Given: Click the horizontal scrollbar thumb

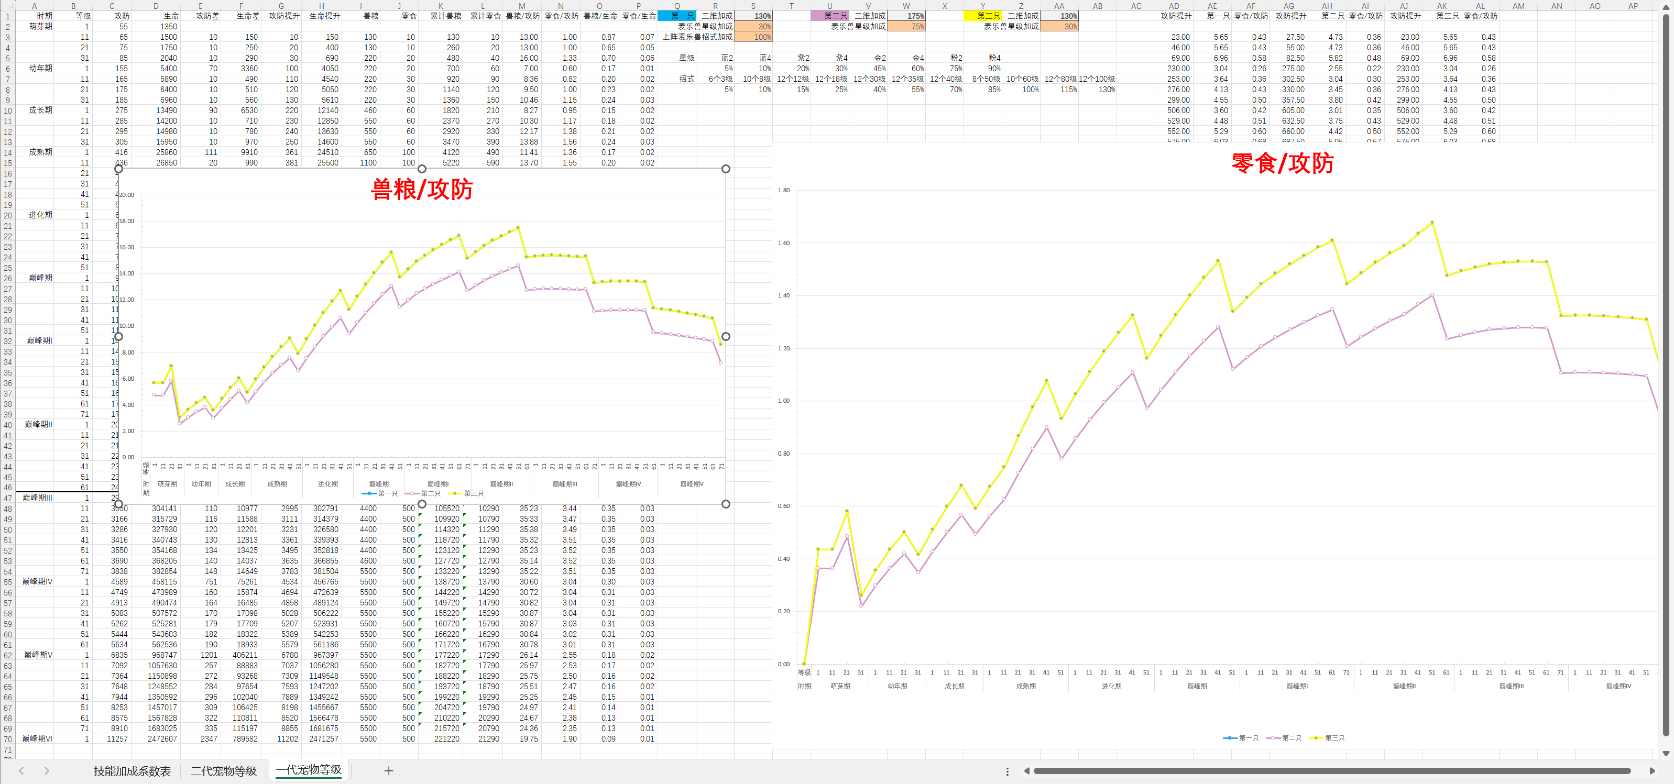Looking at the screenshot, I should (1332, 771).
